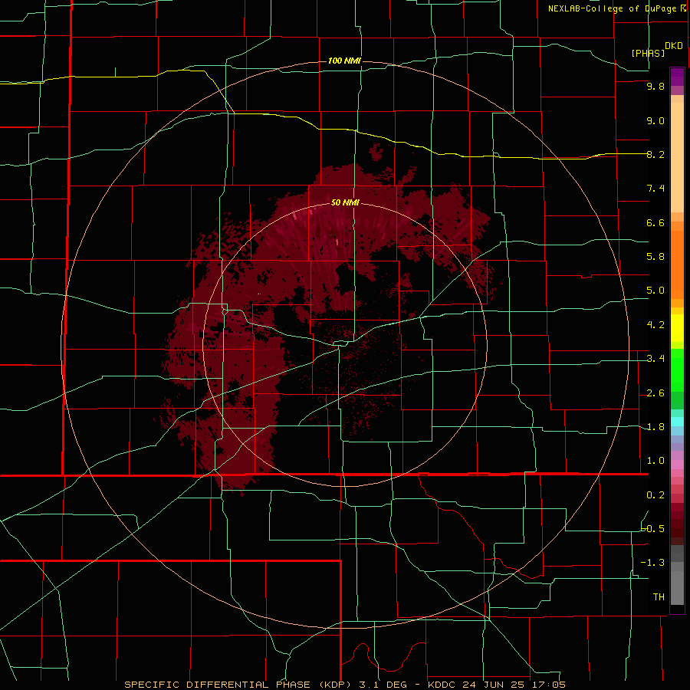The image size is (690, 690).
Task: Select the 9.0 value on the legend
Action: coord(655,120)
